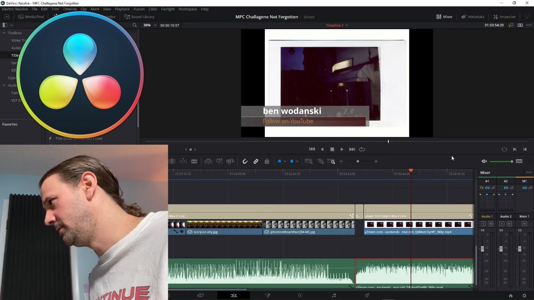Viewport: 534px width, 300px height.
Task: Click the red playhead marker
Action: pos(411,170)
